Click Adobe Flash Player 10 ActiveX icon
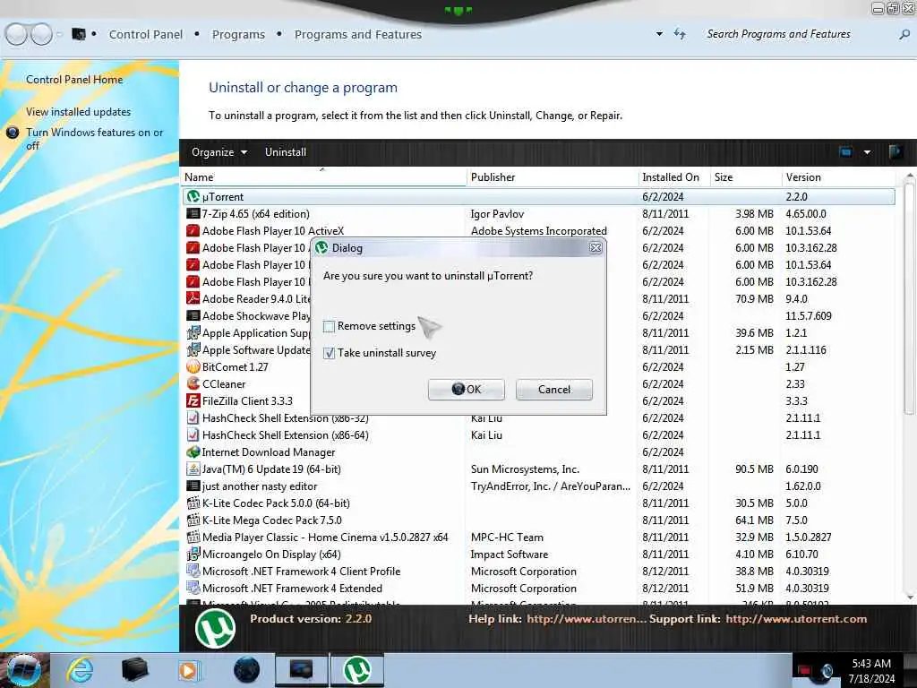This screenshot has height=688, width=917. click(x=193, y=231)
